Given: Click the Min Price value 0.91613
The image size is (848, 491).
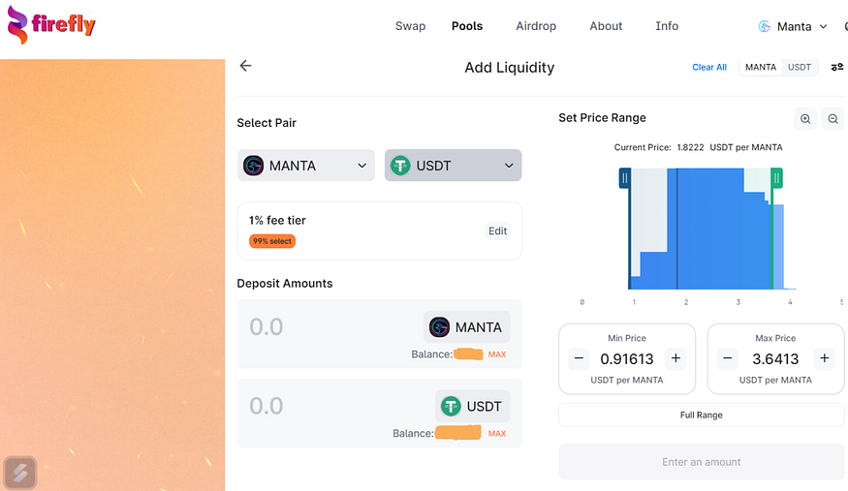Looking at the screenshot, I should pyautogui.click(x=627, y=358).
